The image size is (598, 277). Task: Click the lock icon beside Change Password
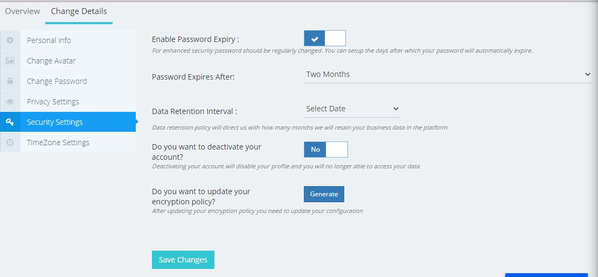pyautogui.click(x=10, y=81)
